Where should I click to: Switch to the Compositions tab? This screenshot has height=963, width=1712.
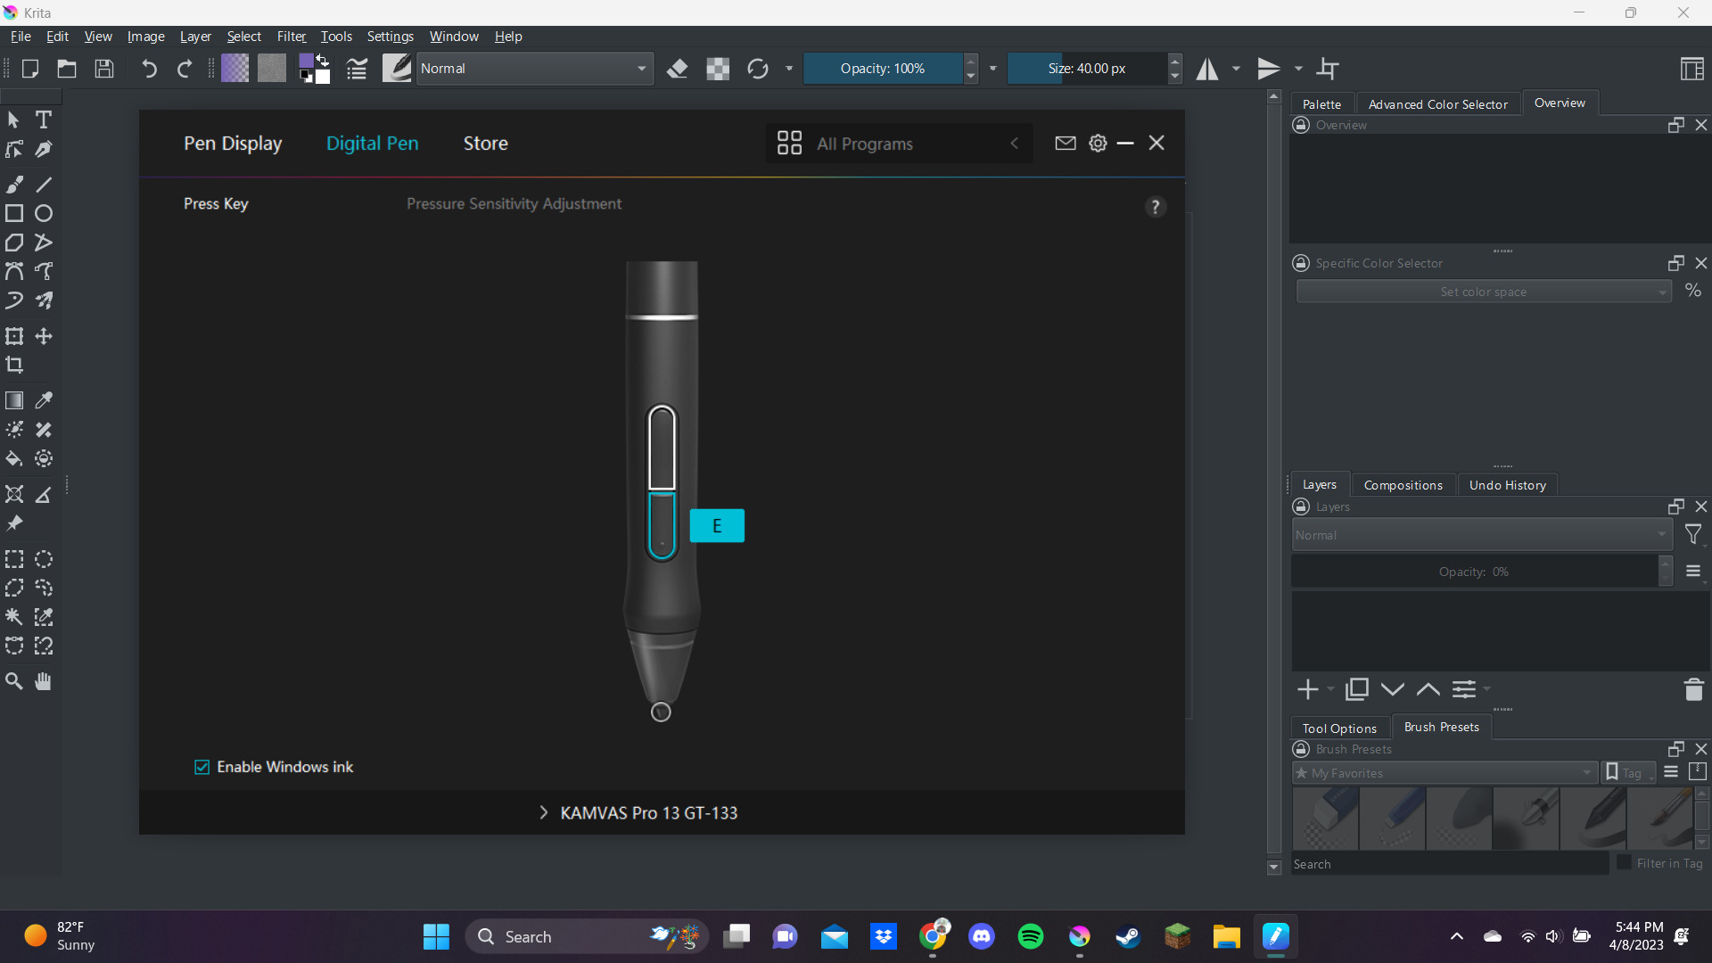tap(1403, 484)
